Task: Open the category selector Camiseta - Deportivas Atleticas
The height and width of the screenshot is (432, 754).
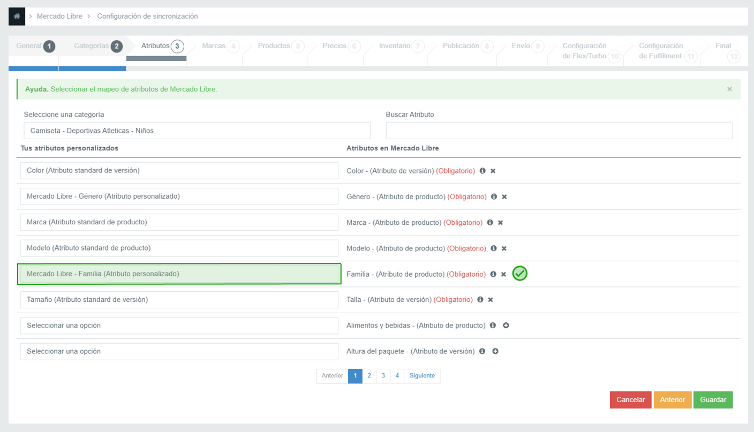Action: 197,131
